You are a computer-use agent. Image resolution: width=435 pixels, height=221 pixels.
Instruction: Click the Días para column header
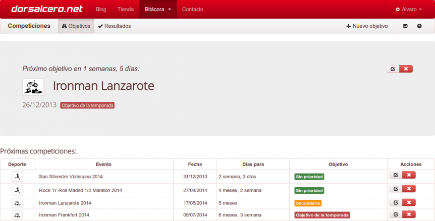coord(253,164)
